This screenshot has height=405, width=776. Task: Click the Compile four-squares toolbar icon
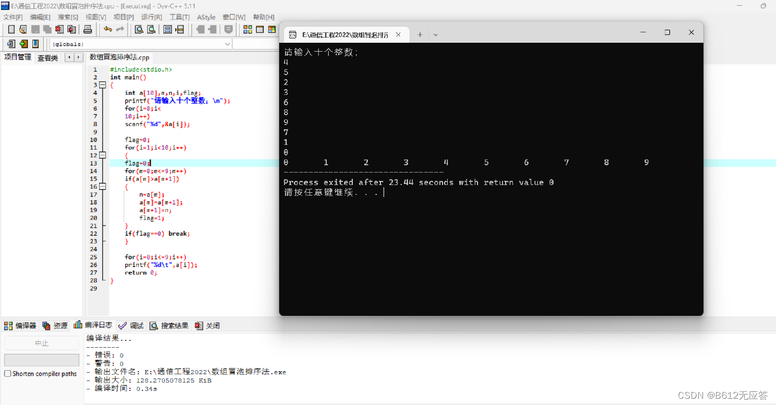point(248,29)
